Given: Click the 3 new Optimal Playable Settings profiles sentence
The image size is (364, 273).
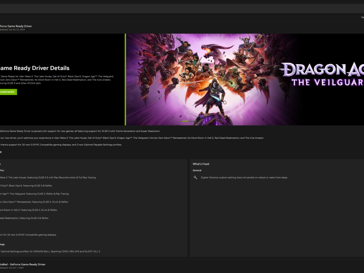Looking at the screenshot, I should point(61,145).
